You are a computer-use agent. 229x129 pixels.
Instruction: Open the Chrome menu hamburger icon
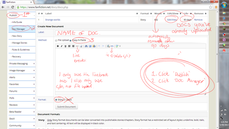(216, 7)
